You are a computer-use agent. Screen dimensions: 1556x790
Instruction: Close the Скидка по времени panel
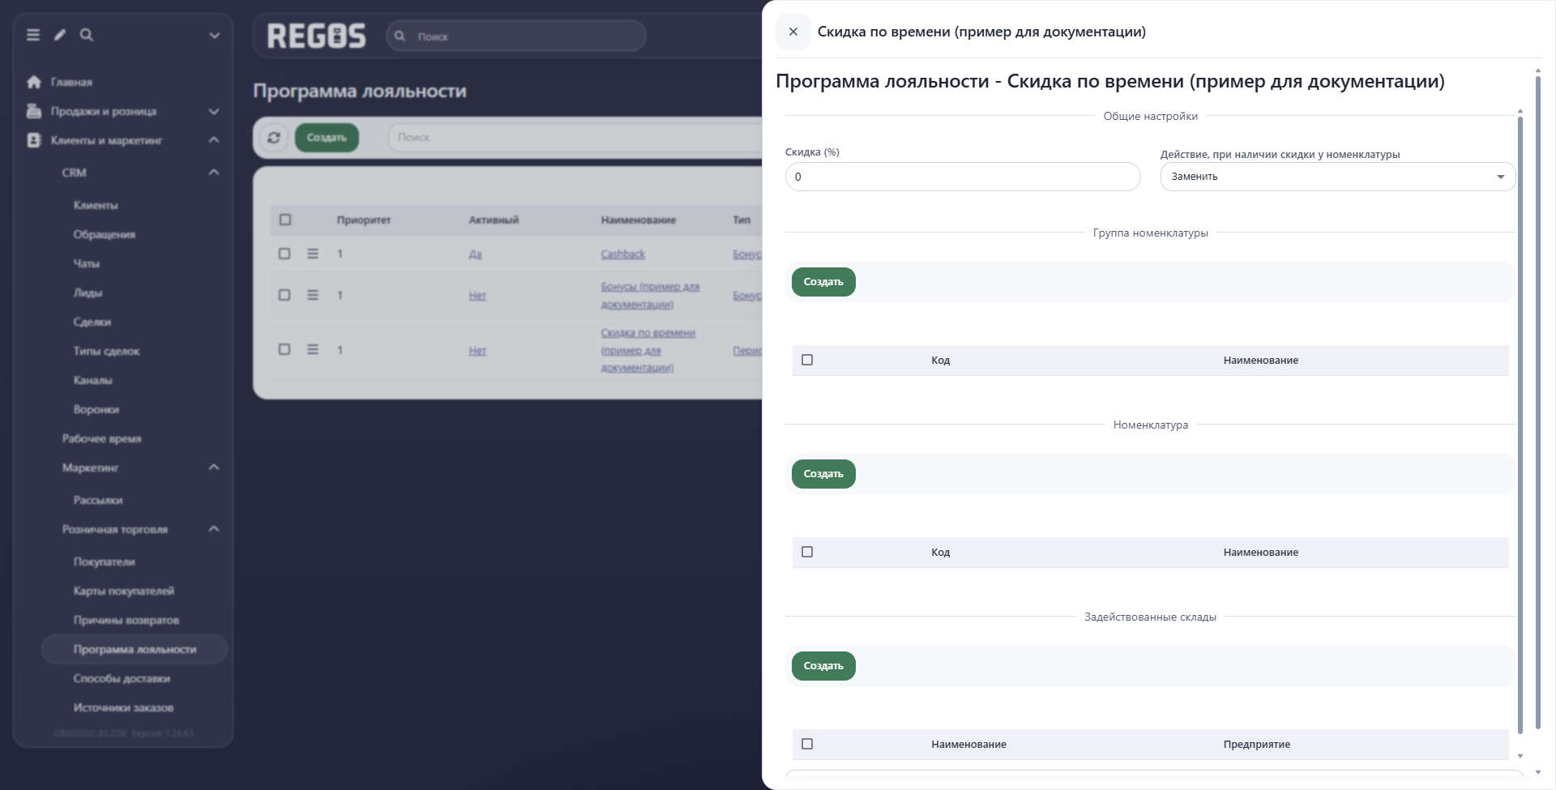pos(793,32)
